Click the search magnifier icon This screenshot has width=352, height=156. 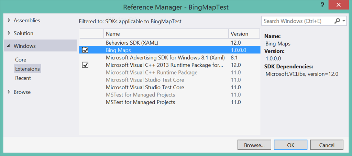(x=337, y=21)
